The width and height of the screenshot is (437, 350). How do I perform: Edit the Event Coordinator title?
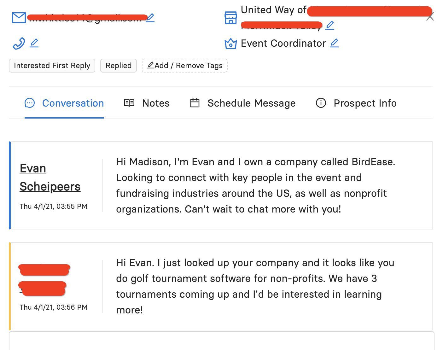tap(334, 43)
